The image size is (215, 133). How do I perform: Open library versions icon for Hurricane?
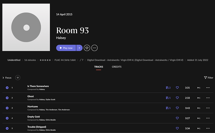(168, 108)
